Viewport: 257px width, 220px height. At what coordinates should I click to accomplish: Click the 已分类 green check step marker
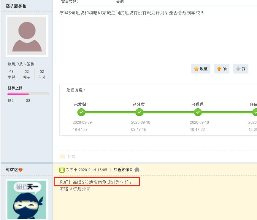click(x=139, y=112)
